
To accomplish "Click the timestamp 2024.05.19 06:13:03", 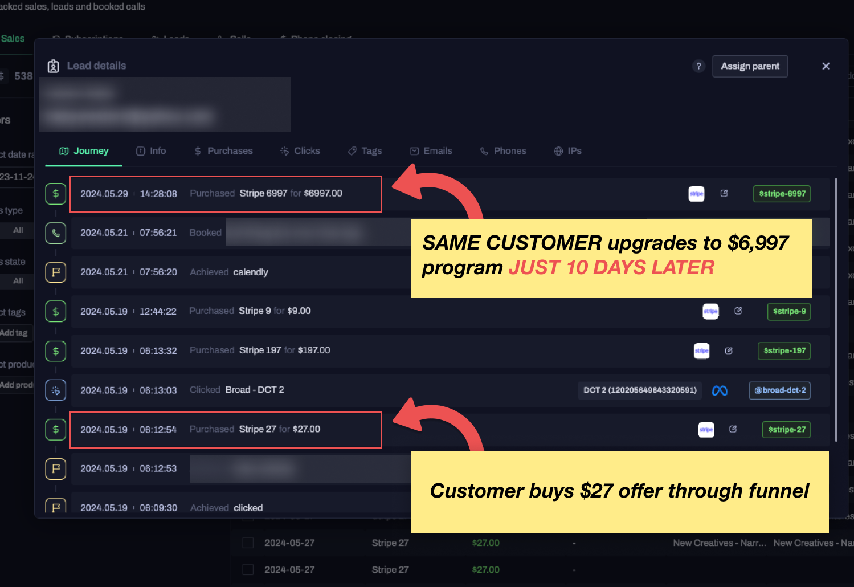I will tap(129, 390).
